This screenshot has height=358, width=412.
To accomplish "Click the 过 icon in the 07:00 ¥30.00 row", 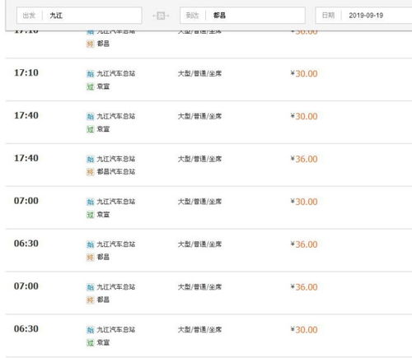I will click(x=90, y=215).
